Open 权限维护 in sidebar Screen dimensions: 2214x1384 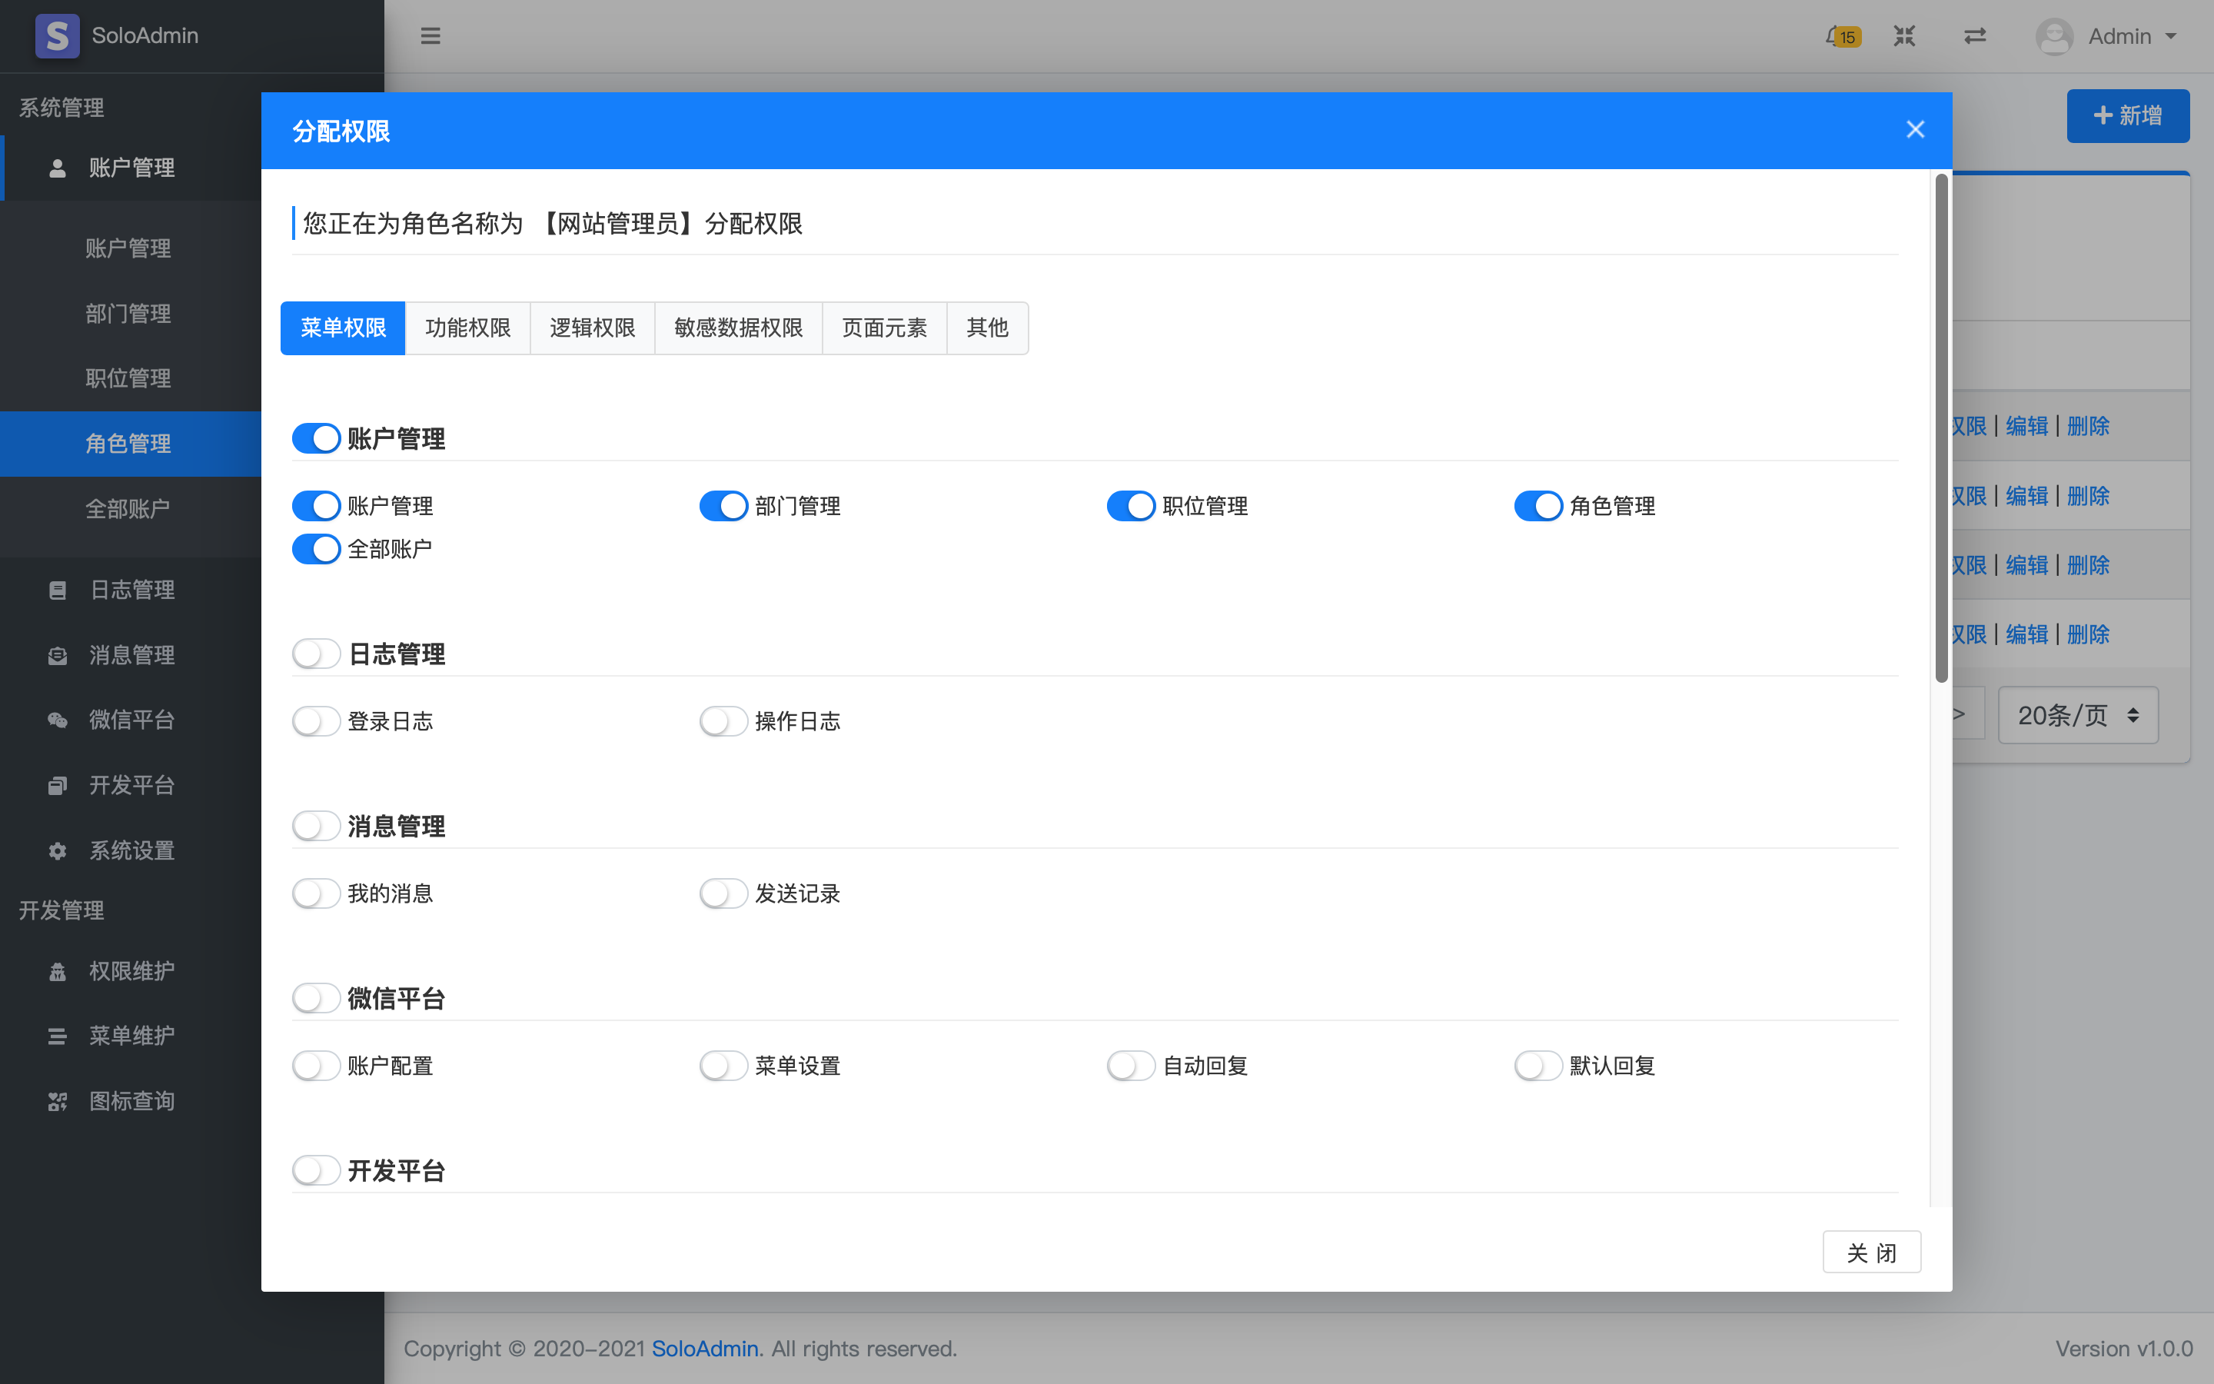click(x=131, y=971)
